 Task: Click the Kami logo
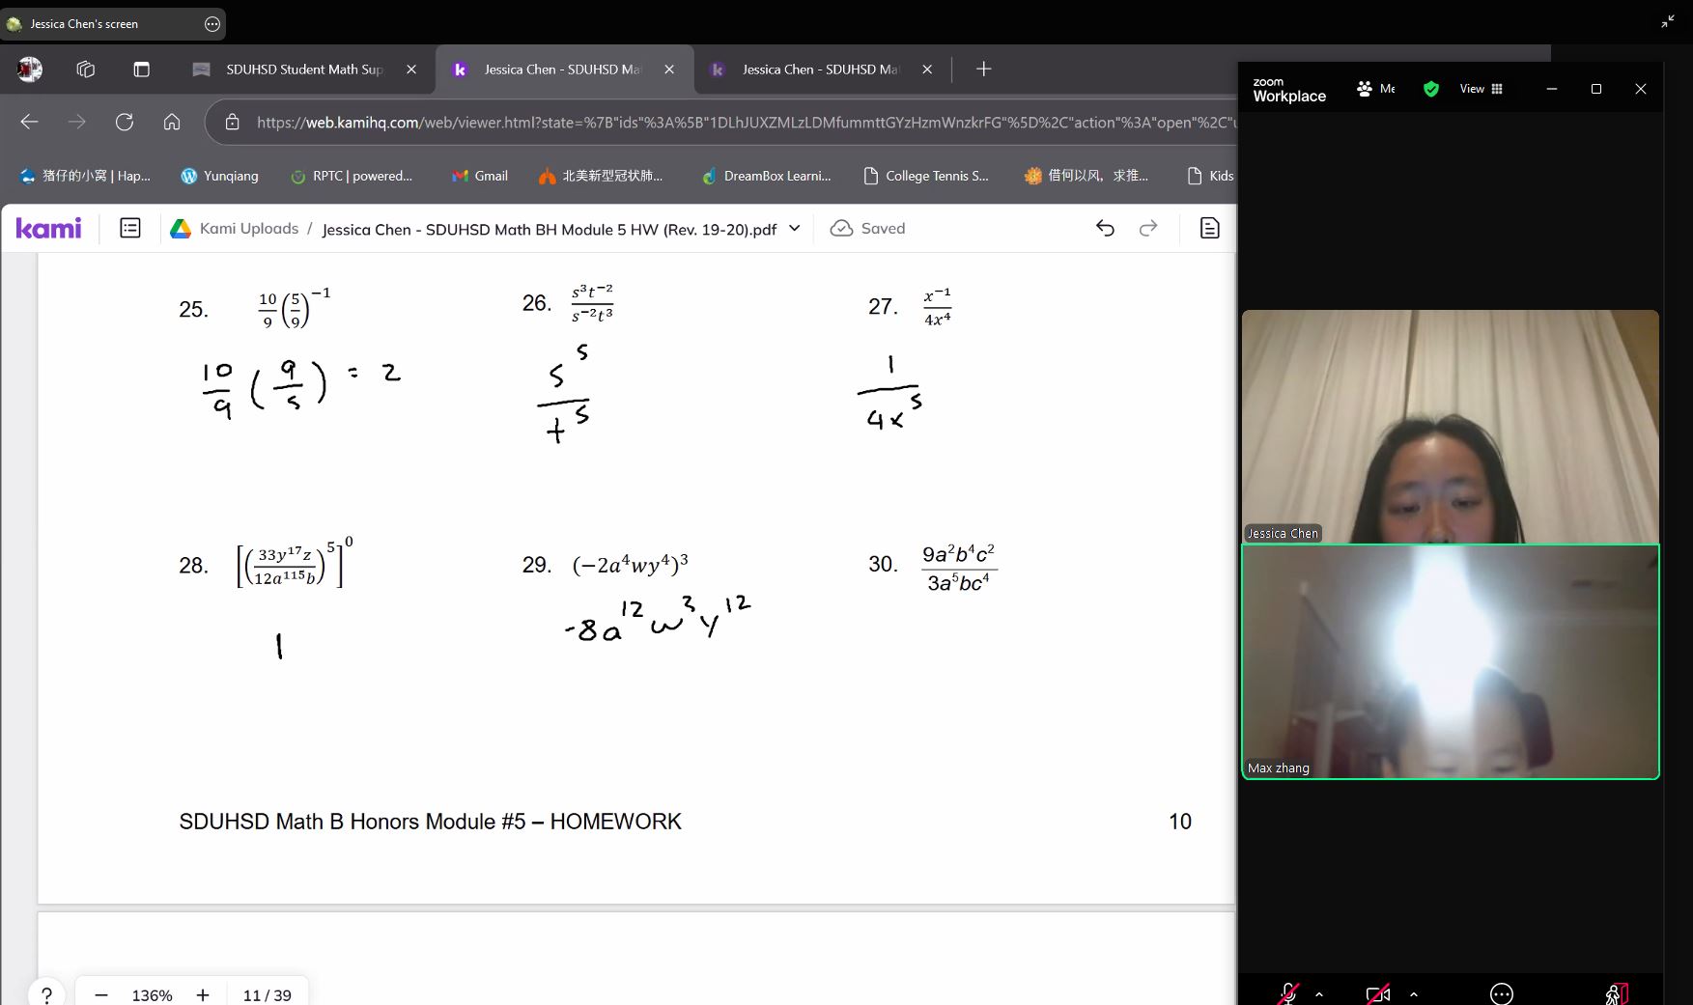tap(49, 229)
